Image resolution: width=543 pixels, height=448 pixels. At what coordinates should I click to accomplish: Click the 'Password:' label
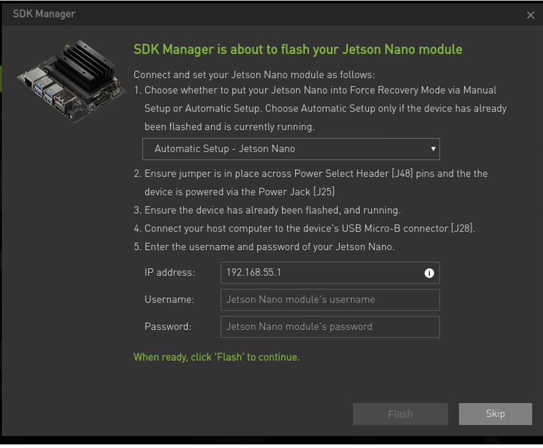[168, 327]
